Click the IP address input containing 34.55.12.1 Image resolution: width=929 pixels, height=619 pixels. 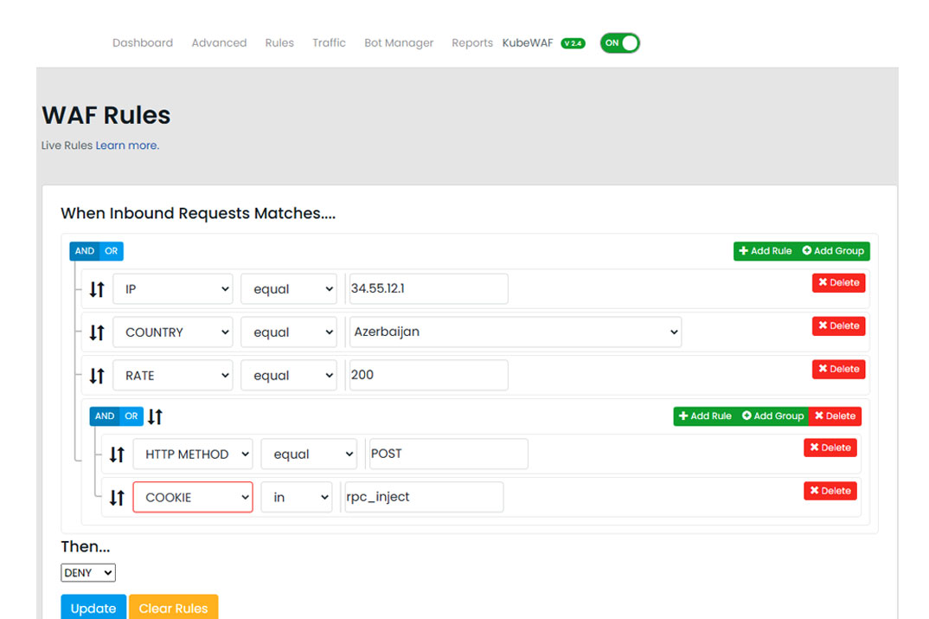tap(427, 288)
